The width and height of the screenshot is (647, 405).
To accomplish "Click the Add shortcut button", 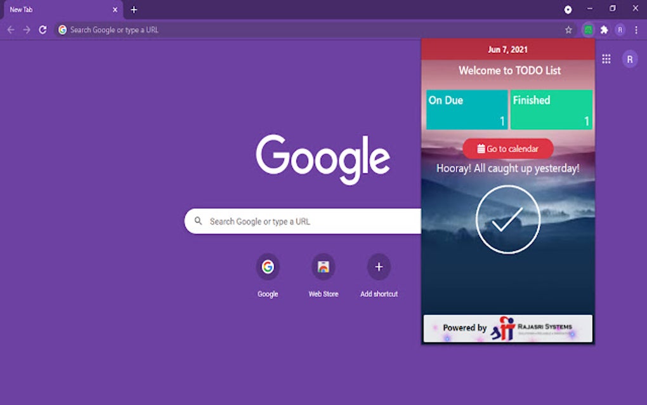I will [379, 276].
